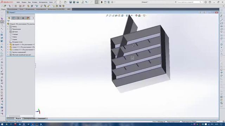This screenshot has height=126, width=225.
Task: Show more manager tabs chevron
Action: 33,18
